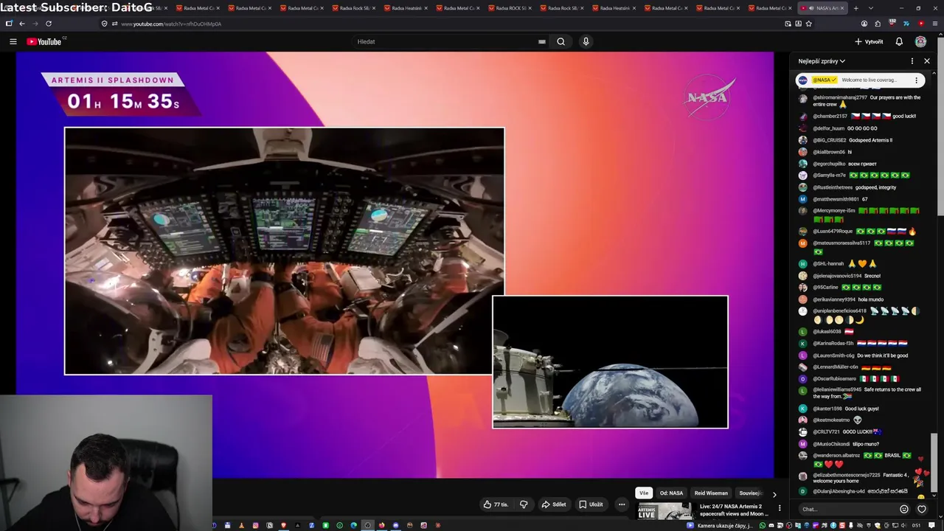Viewport: 944px width, 531px height.
Task: Click the magnifier search button
Action: tap(561, 41)
